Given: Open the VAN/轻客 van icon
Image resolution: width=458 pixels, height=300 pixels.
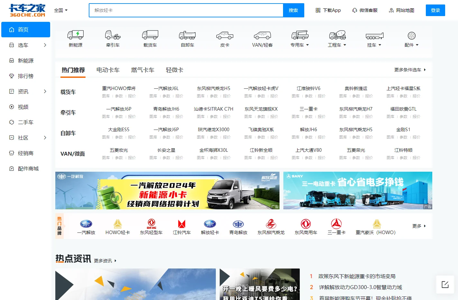Looking at the screenshot, I should point(262,35).
